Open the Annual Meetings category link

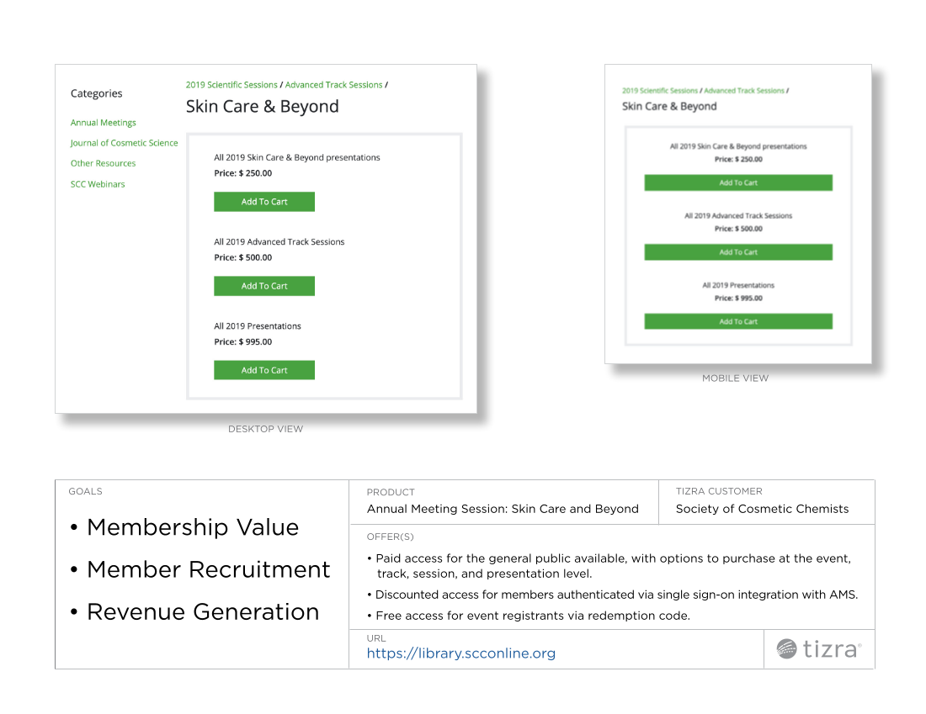[103, 123]
